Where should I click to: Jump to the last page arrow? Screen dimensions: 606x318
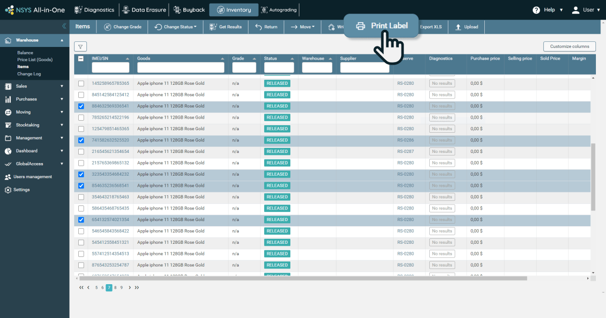coord(136,288)
